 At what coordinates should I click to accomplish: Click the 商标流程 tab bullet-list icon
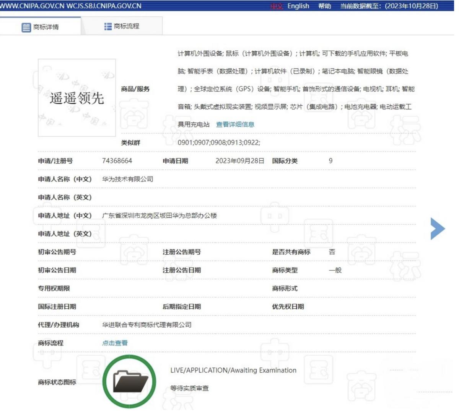(x=108, y=26)
